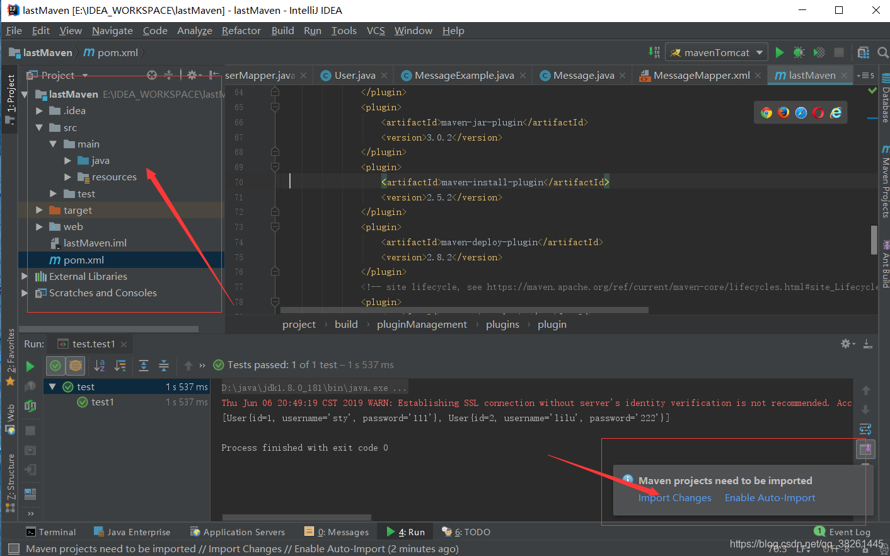This screenshot has width=890, height=556.
Task: Expand the .idea folder
Action: coord(39,111)
